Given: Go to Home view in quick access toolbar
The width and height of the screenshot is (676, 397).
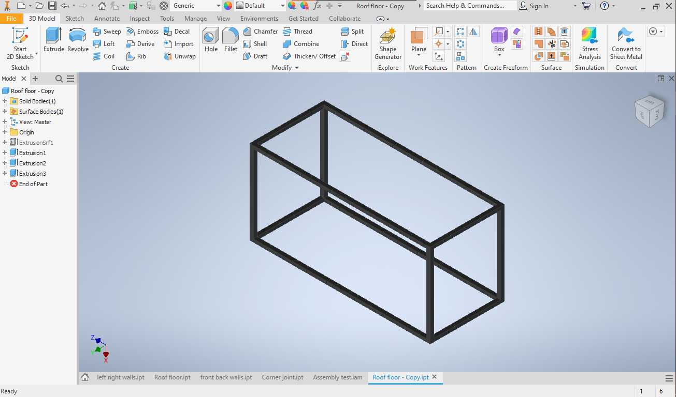Looking at the screenshot, I should (102, 6).
